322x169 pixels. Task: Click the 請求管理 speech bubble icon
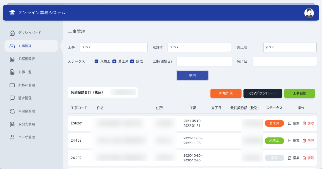12,98
